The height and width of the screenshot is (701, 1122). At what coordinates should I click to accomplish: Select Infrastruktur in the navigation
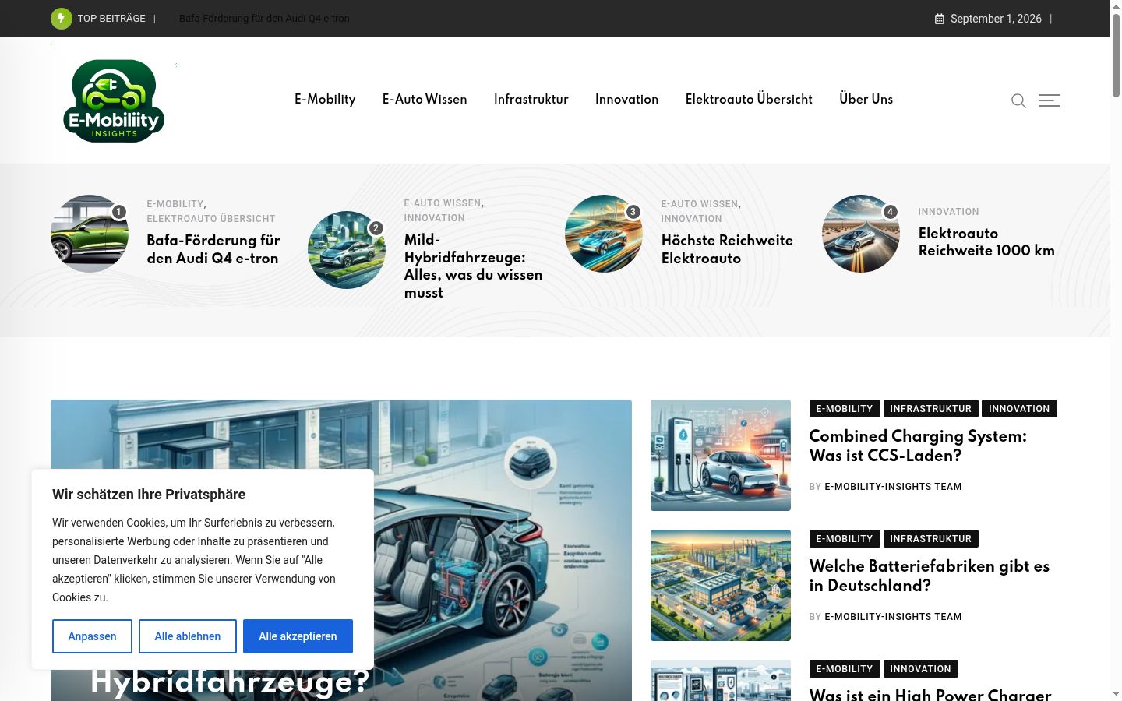click(x=531, y=99)
